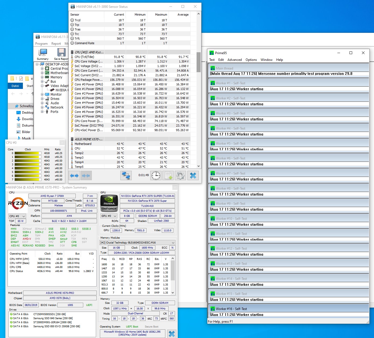Click the blue X button in System Summary

pos(172,334)
